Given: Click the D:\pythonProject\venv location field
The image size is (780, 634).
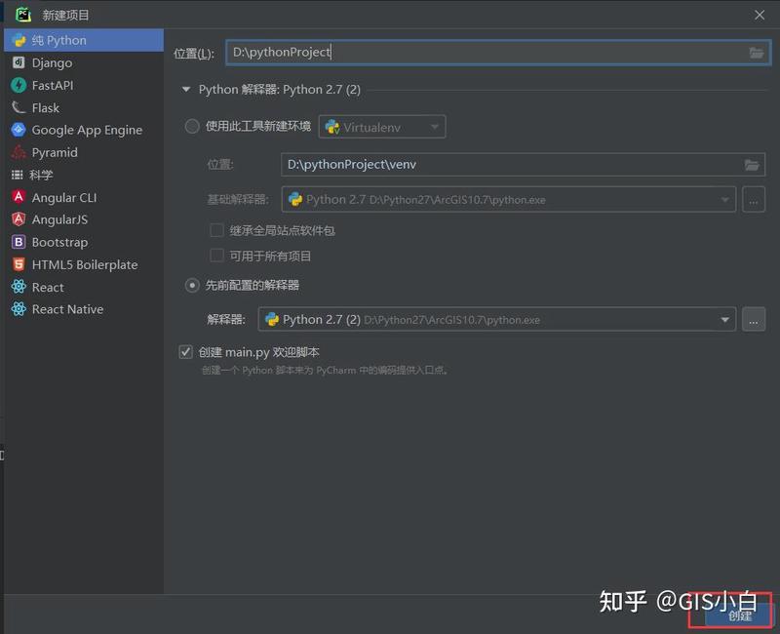Looking at the screenshot, I should (523, 164).
